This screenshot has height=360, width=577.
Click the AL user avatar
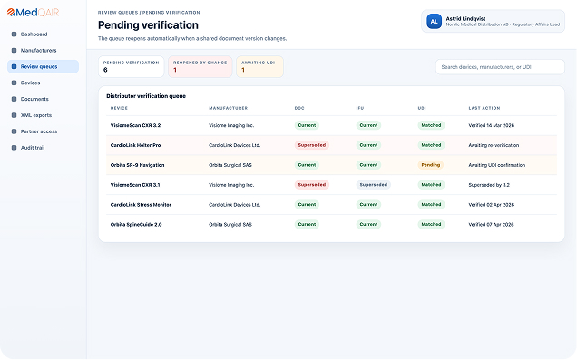pyautogui.click(x=435, y=22)
